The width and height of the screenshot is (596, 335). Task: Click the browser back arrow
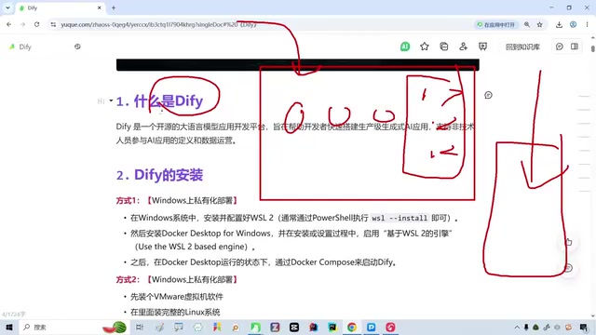8,24
